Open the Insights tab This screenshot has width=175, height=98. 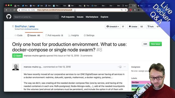pos(74,35)
